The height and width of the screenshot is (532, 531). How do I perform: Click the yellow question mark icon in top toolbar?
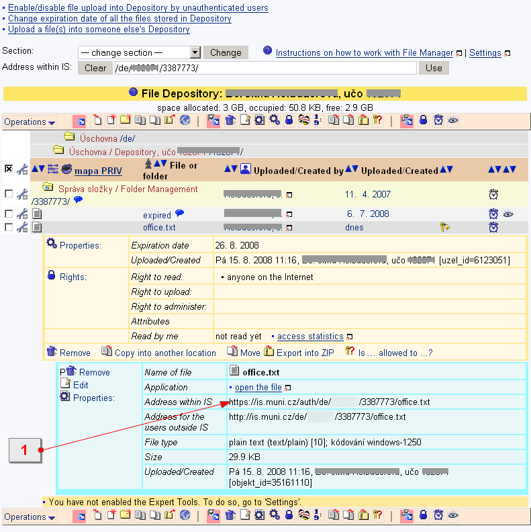(377, 120)
